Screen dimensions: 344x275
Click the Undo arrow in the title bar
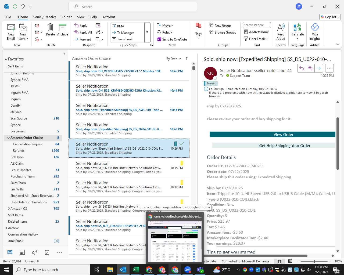pyautogui.click(x=23, y=6)
